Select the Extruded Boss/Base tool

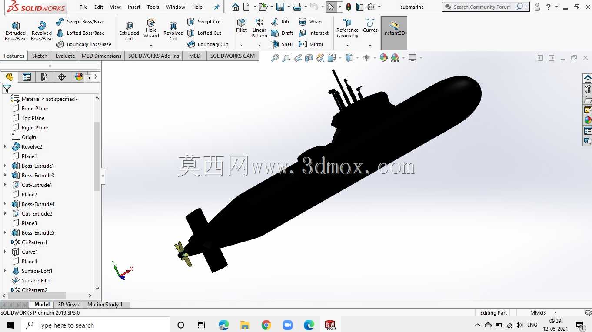(x=16, y=31)
